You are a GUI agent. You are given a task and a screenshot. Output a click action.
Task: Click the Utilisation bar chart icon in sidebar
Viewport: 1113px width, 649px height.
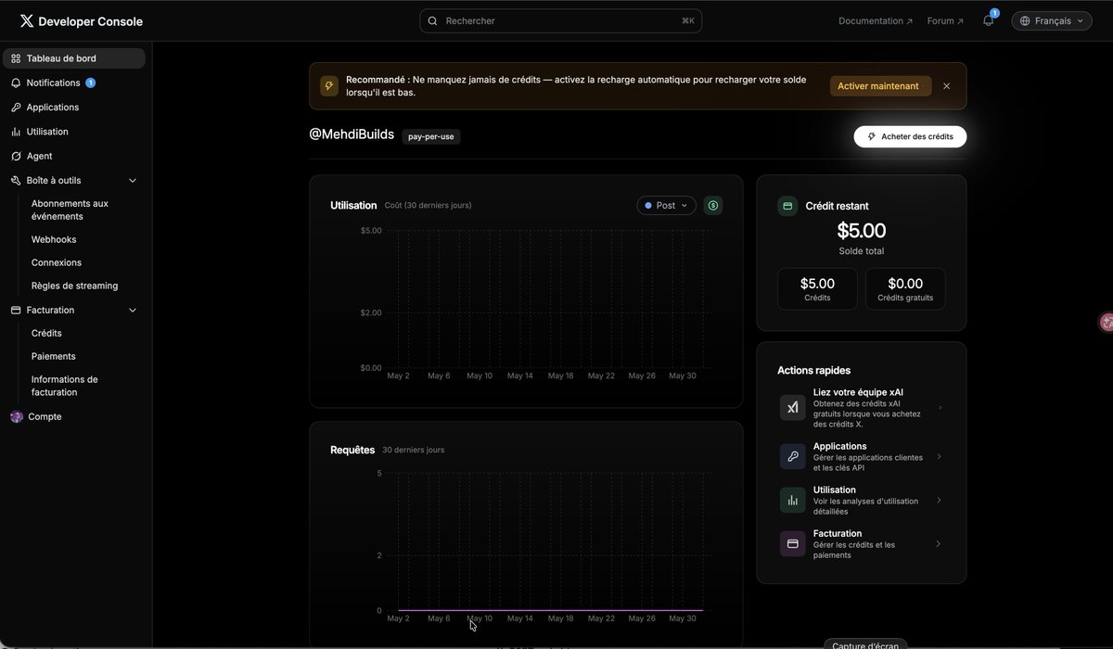(16, 132)
